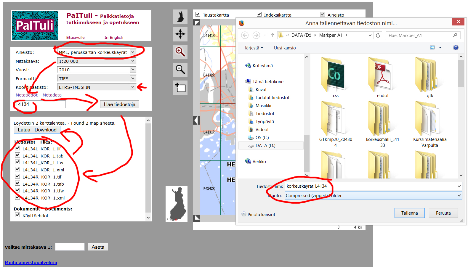Click the Piilota kansiot toggle
This screenshot has width=468, height=267.
[259, 215]
